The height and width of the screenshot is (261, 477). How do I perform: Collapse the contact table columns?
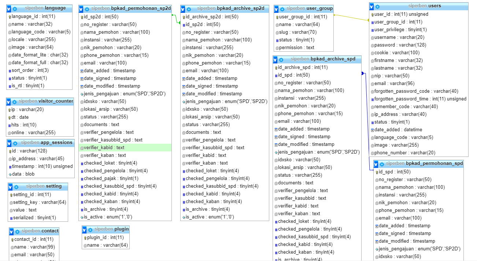(12, 232)
